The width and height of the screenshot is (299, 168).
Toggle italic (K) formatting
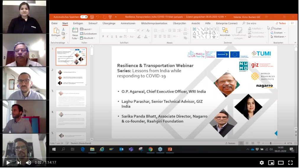[108, 37]
